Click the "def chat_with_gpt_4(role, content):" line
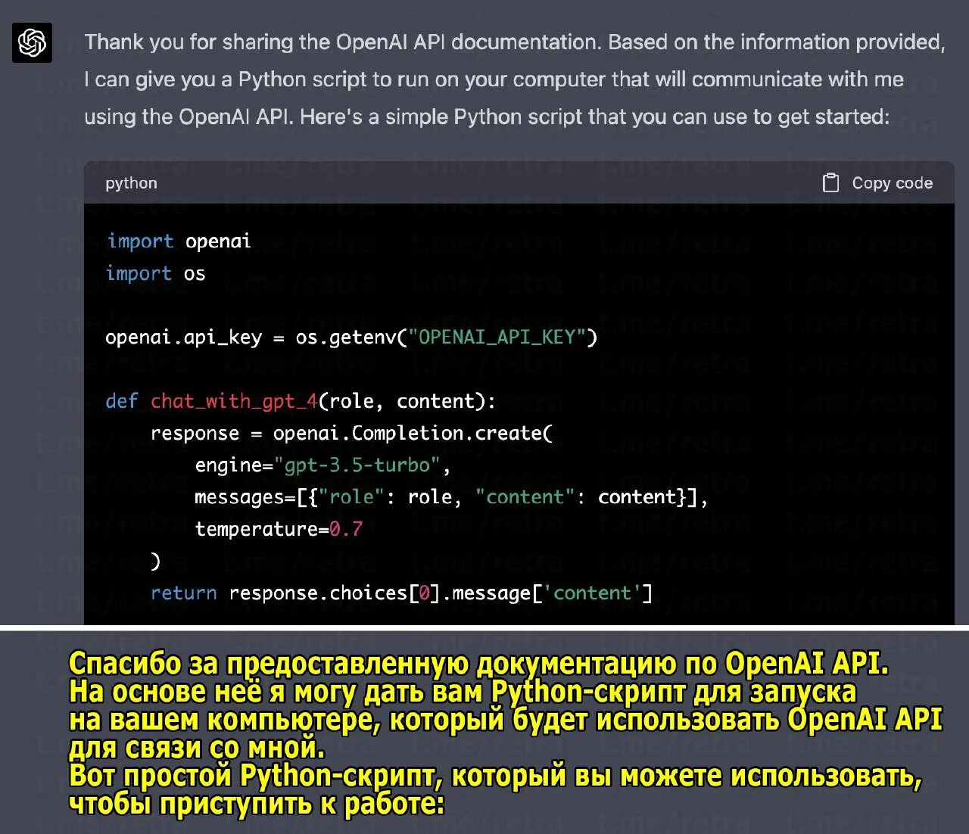 [x=301, y=401]
